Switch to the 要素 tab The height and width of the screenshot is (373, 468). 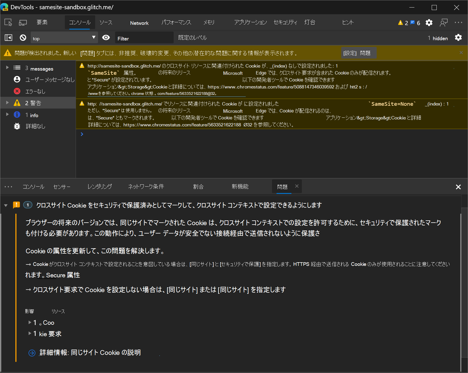tap(42, 22)
